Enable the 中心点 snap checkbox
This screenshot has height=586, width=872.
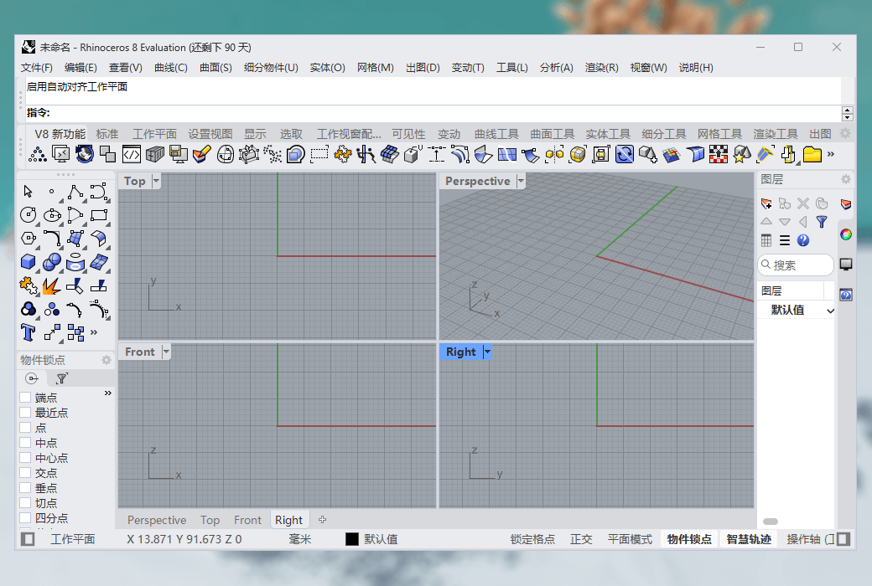(x=25, y=458)
